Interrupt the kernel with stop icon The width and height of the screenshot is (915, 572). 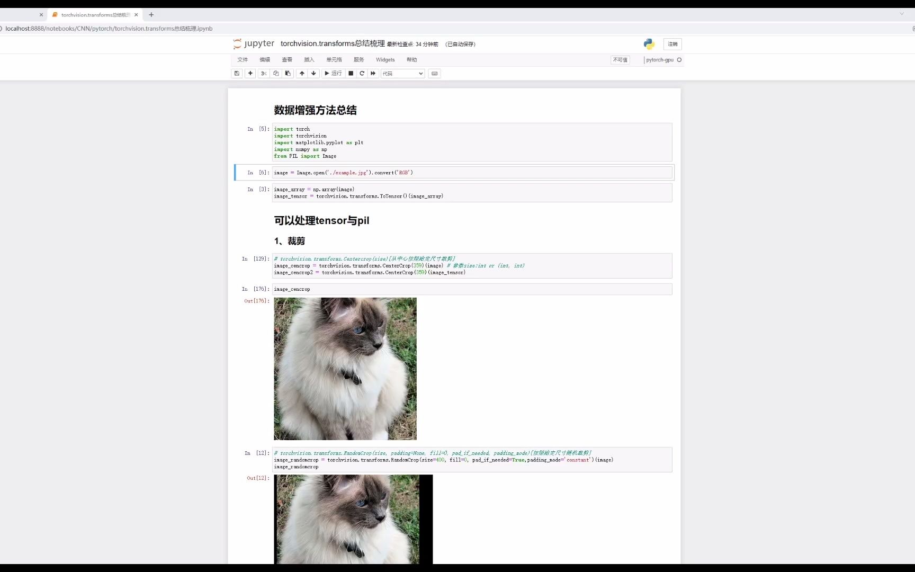(x=351, y=74)
